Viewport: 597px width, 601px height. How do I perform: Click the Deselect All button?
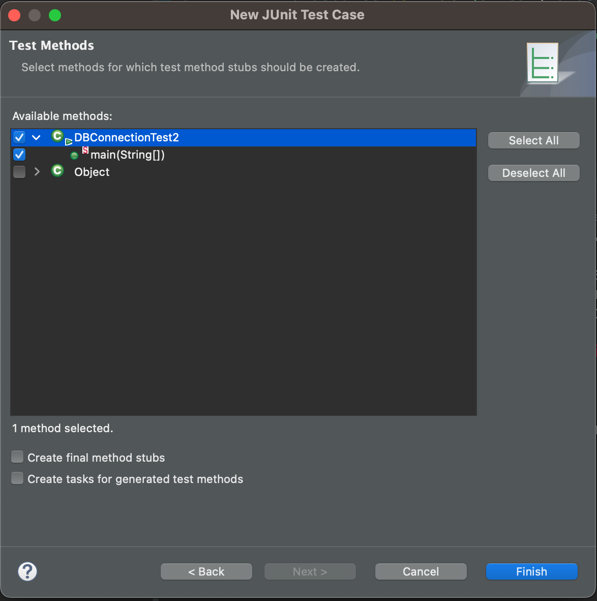[x=533, y=173]
